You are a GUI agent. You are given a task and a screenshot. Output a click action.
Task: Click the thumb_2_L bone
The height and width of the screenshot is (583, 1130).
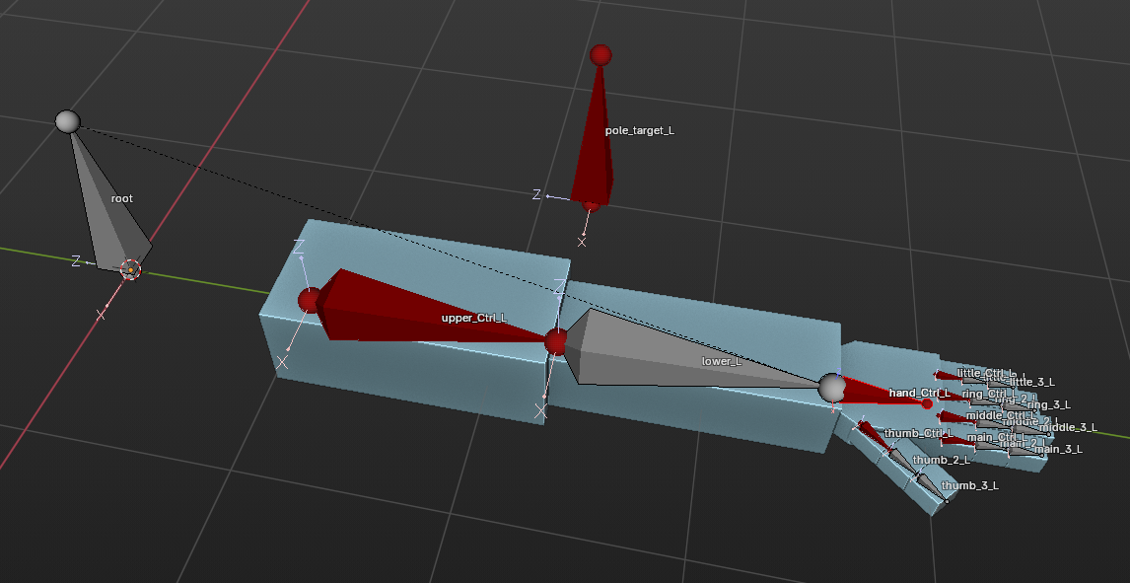tap(901, 463)
